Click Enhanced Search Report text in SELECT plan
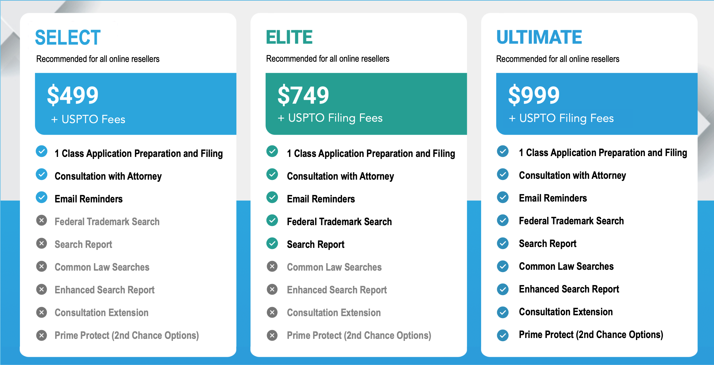The image size is (714, 365). click(104, 290)
